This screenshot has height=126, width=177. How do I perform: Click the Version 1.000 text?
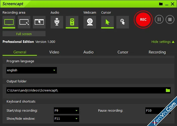(45, 42)
